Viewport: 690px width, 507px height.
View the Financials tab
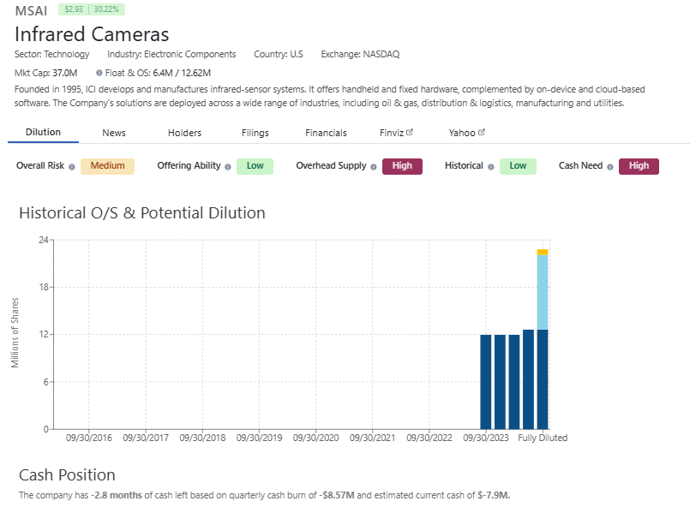pyautogui.click(x=326, y=133)
